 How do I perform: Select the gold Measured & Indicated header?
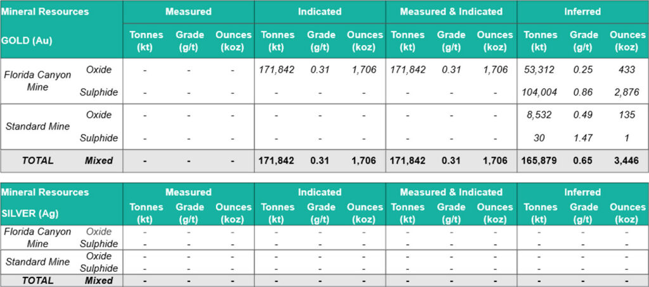[x=451, y=11]
